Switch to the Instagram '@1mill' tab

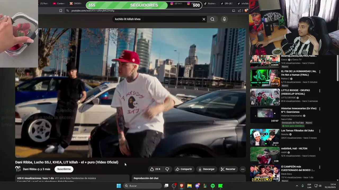(177, 3)
